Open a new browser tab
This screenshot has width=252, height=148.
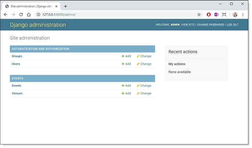point(65,6)
